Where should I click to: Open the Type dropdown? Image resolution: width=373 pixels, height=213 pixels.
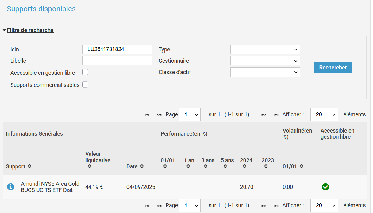coord(265,50)
